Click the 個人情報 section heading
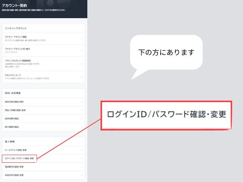The image size is (243, 182). tap(9, 141)
